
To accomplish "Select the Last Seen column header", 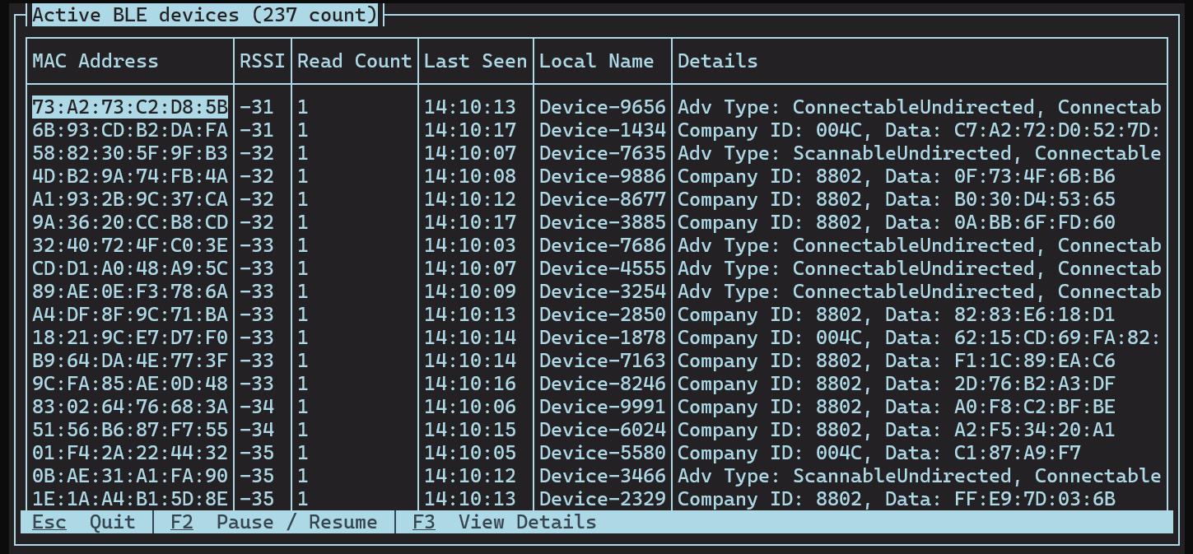I will tap(475, 61).
